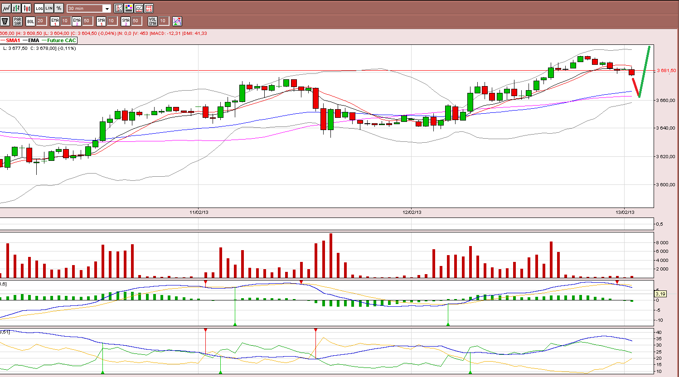This screenshot has width=679, height=377.
Task: Click the 3 660,00 price axis label
Action: click(666, 100)
